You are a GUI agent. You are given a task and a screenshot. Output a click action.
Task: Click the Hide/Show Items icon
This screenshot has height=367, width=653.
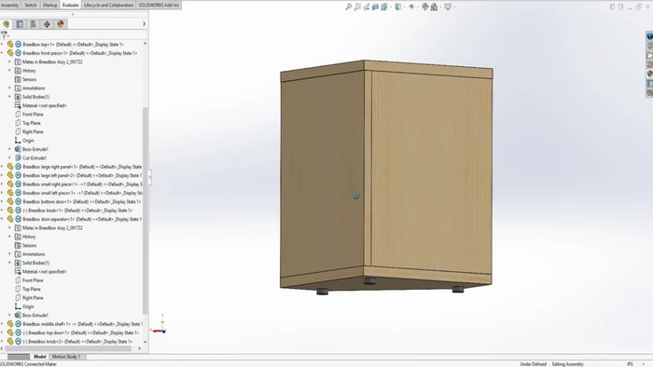[x=411, y=7]
